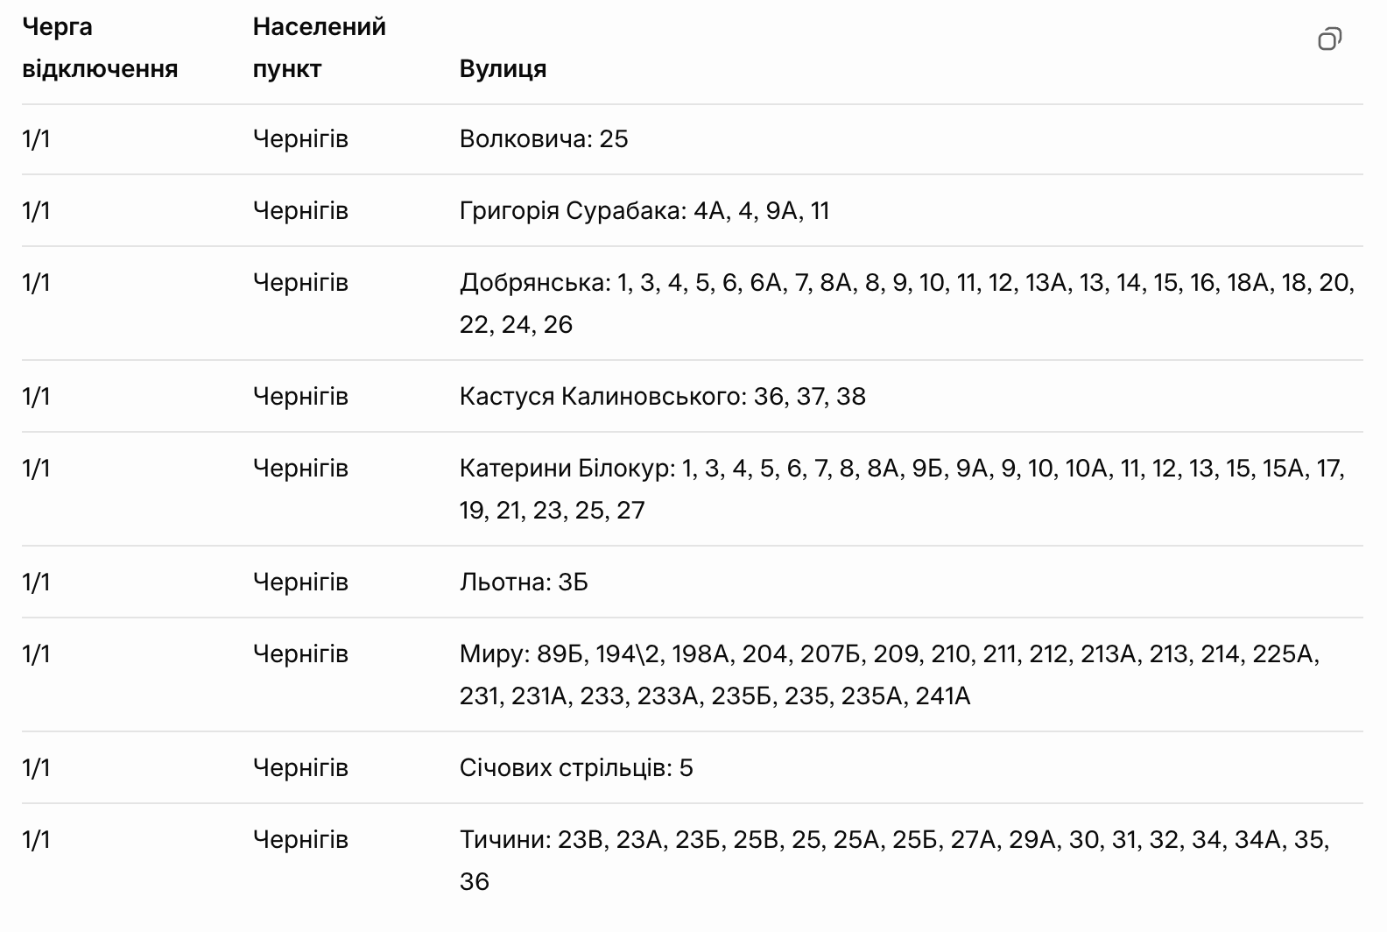Click the "Населений пункт" column header
This screenshot has width=1387, height=932.
pyautogui.click(x=319, y=47)
